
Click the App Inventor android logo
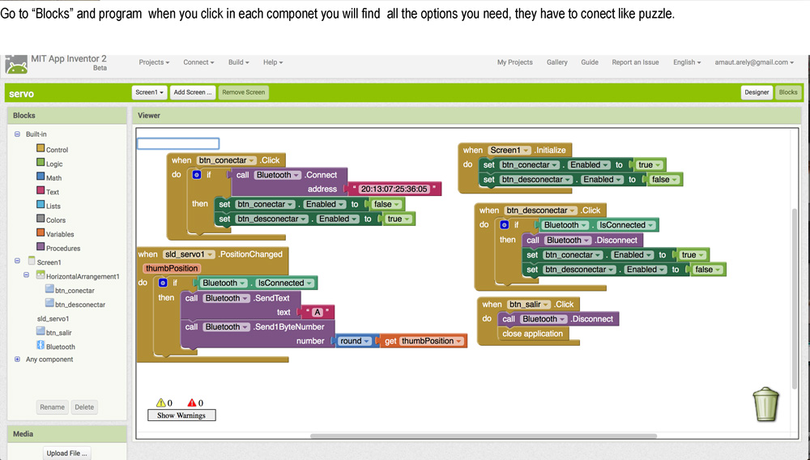tap(16, 65)
